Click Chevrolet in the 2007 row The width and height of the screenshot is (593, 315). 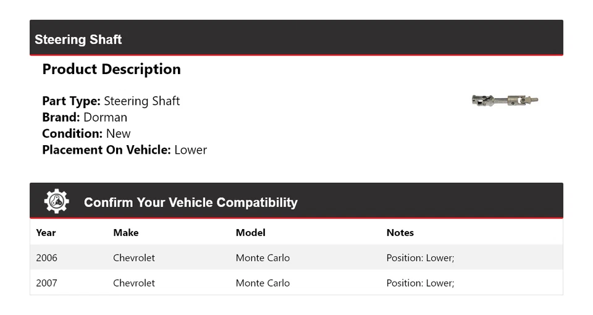point(134,283)
